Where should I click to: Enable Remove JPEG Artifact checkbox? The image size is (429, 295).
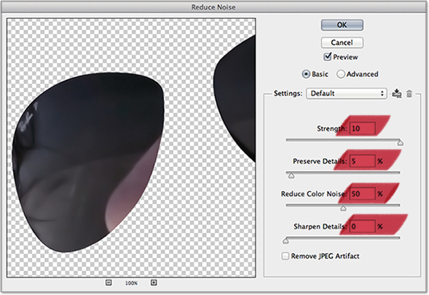tap(285, 256)
